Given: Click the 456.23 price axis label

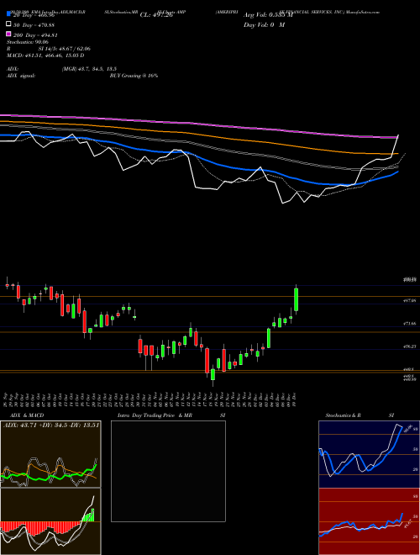Looking at the screenshot, I should point(410,346).
